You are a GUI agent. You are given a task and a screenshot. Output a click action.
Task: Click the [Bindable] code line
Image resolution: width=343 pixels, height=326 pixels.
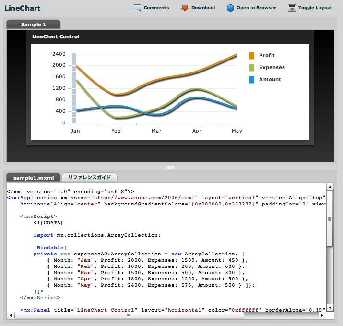point(50,248)
